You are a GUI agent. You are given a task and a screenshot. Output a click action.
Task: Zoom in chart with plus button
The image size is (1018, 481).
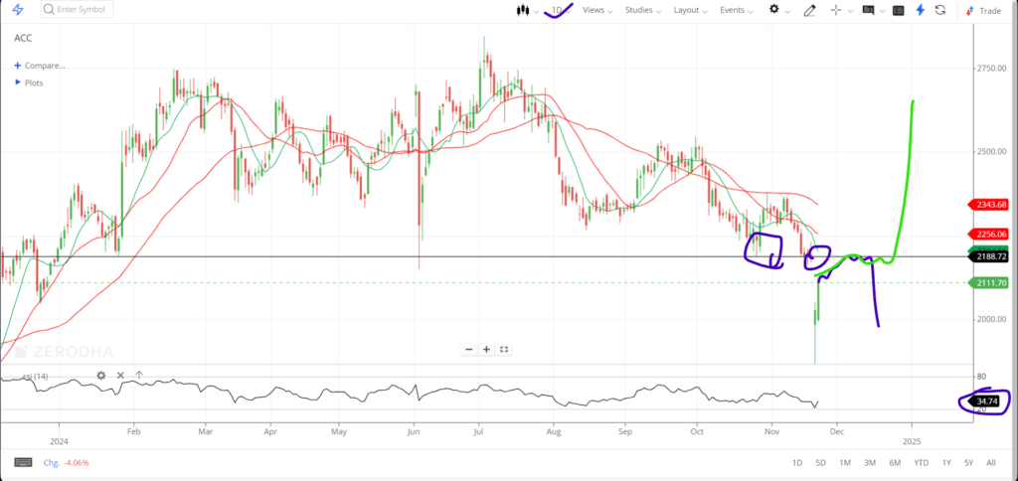coord(486,349)
